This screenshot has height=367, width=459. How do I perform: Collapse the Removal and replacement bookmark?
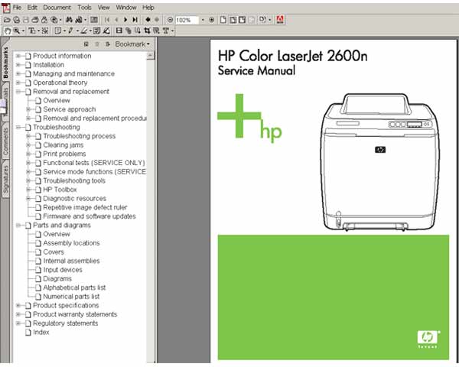[18, 92]
